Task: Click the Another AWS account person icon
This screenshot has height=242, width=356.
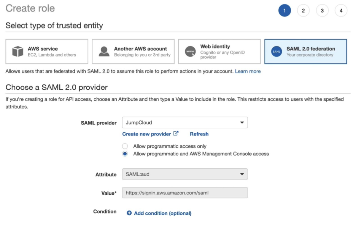Action: [x=104, y=51]
